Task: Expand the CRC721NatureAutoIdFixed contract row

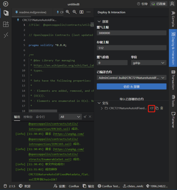Action: 101,108
